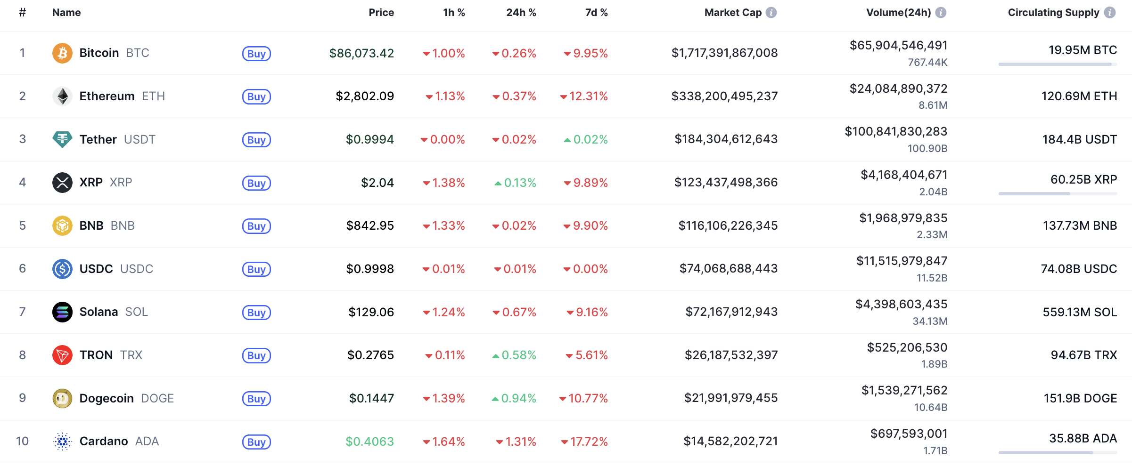1132x466 pixels.
Task: Click the XRP logo icon
Action: click(62, 183)
